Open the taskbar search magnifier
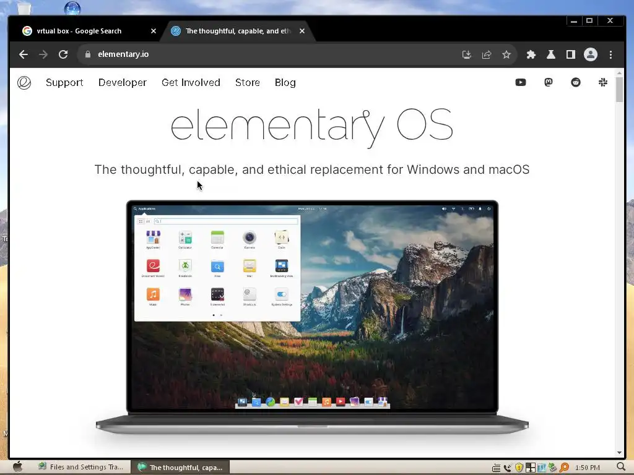Viewport: 634px width, 475px height. click(622, 468)
